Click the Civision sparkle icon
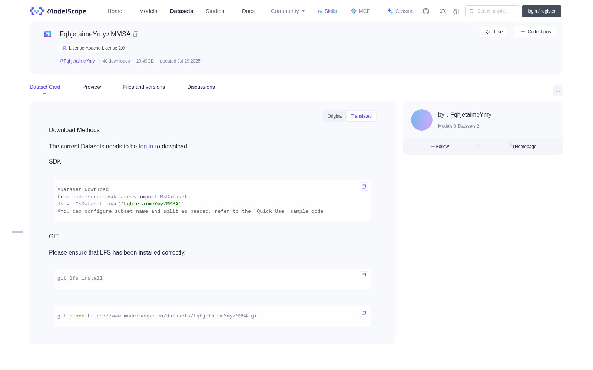593x370 pixels. coord(390,11)
